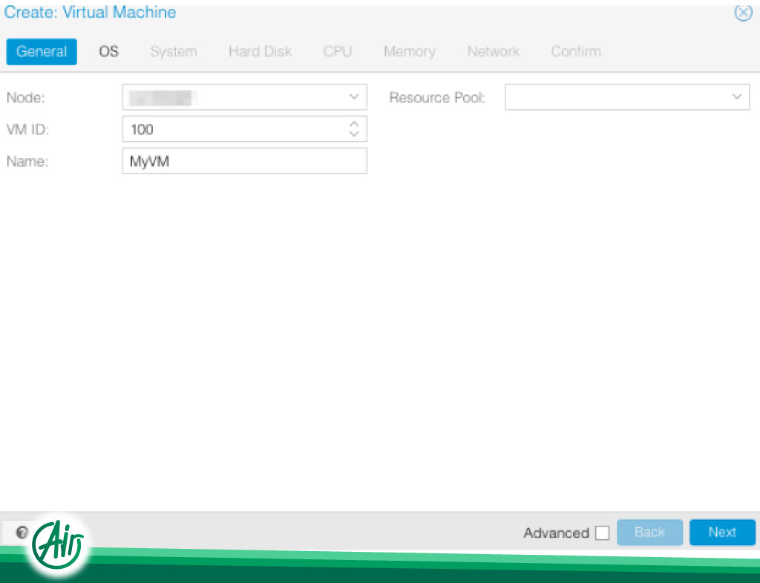Open help via the question mark icon
Image resolution: width=760 pixels, height=583 pixels.
pyautogui.click(x=22, y=533)
